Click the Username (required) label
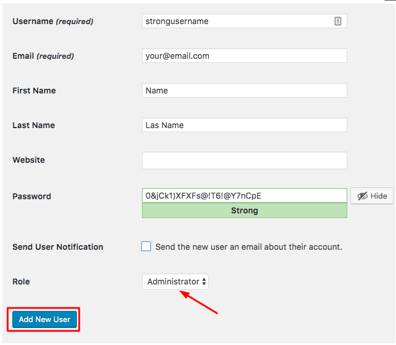 (53, 21)
